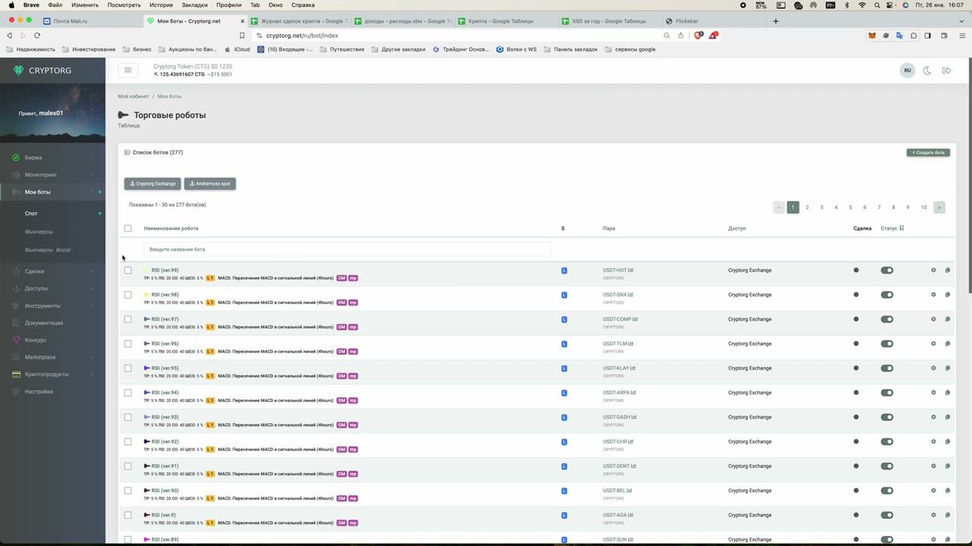This screenshot has width=972, height=546.
Task: Toggle sidebar with hamburger menu button
Action: 128,70
